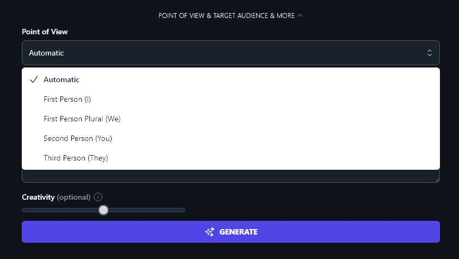Click the text area resize grip
The image size is (459, 259).
436,179
